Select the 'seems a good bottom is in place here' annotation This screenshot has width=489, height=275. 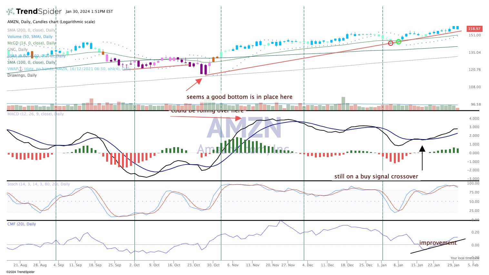[x=239, y=97]
